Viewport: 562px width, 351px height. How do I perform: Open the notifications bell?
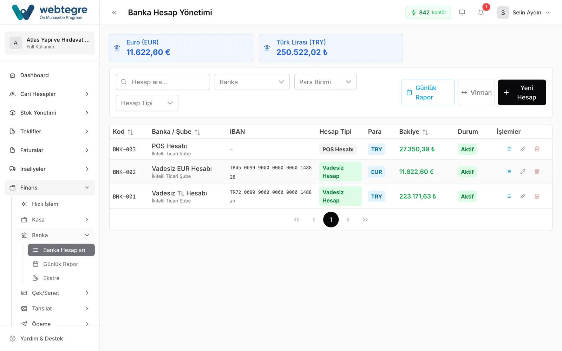click(481, 12)
